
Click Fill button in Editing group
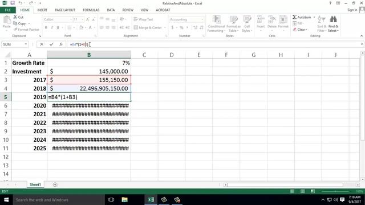click(298, 23)
